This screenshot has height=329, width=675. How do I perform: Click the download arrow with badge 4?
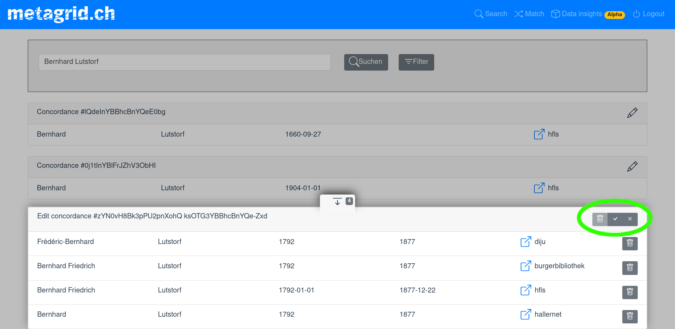coord(337,202)
